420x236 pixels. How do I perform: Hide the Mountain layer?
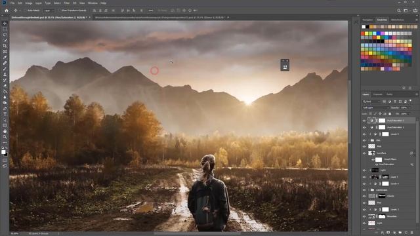click(364, 216)
